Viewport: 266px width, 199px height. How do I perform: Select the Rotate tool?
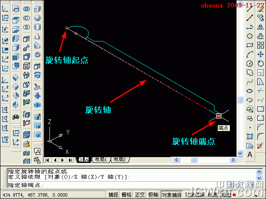tap(261, 63)
